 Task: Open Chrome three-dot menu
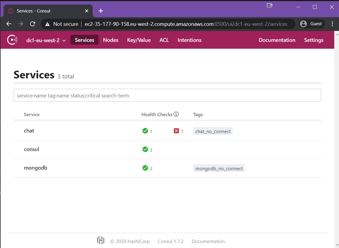click(x=332, y=24)
